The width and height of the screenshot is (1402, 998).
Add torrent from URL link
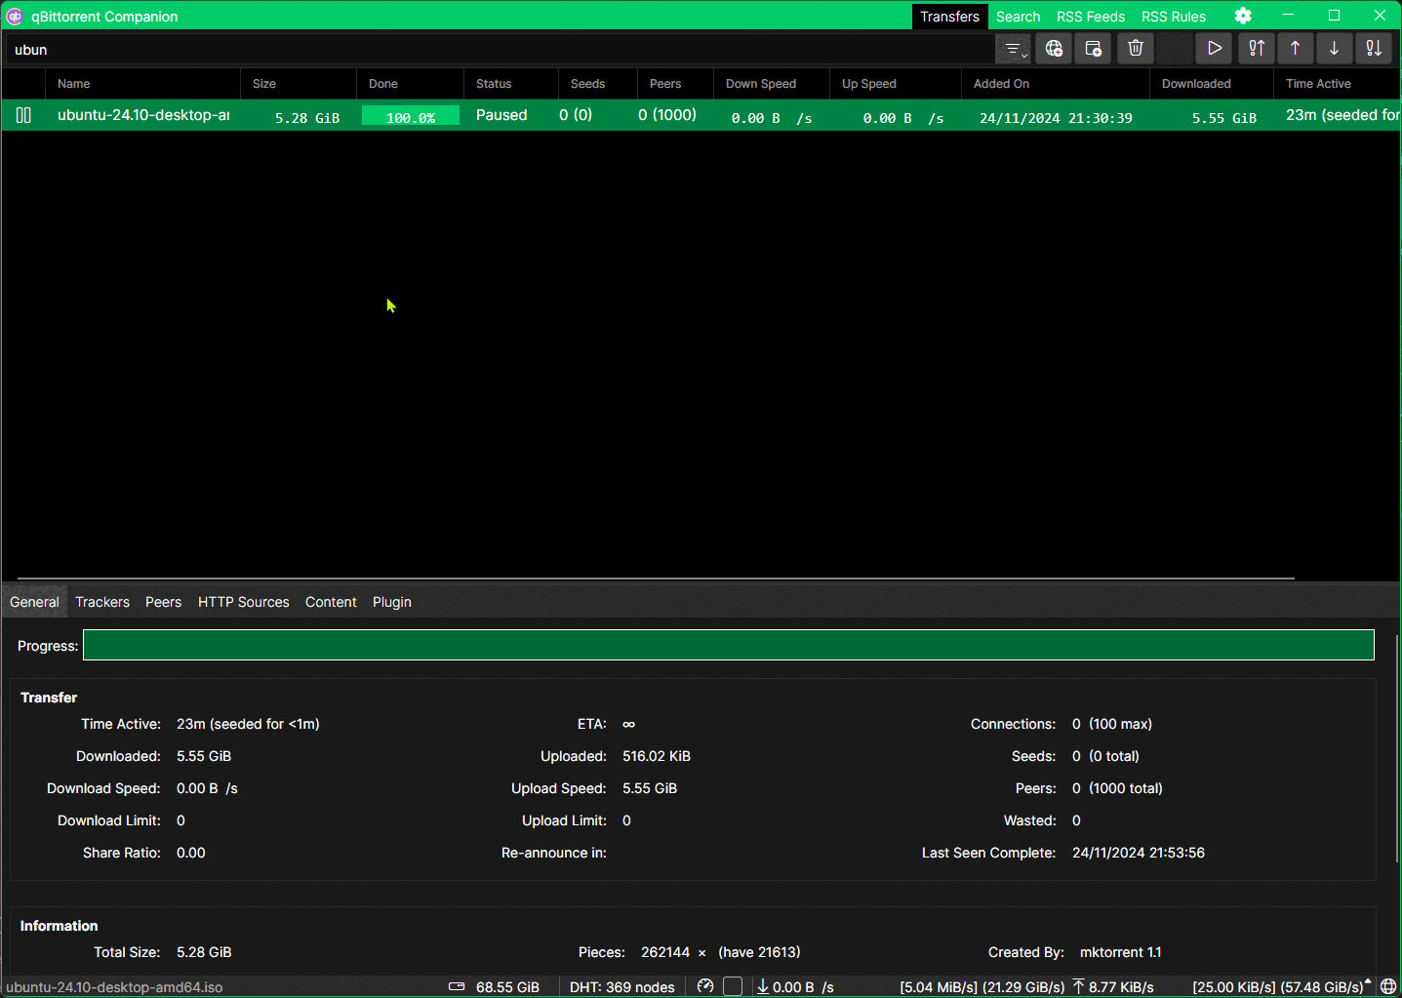click(x=1054, y=49)
